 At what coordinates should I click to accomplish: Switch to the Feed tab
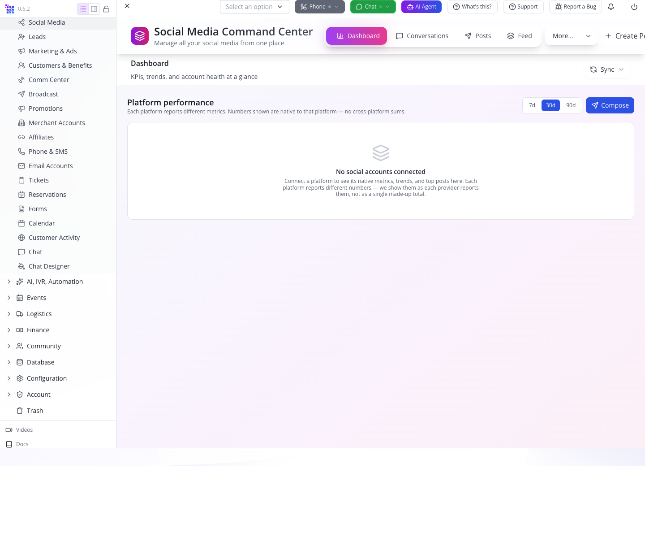tap(520, 36)
